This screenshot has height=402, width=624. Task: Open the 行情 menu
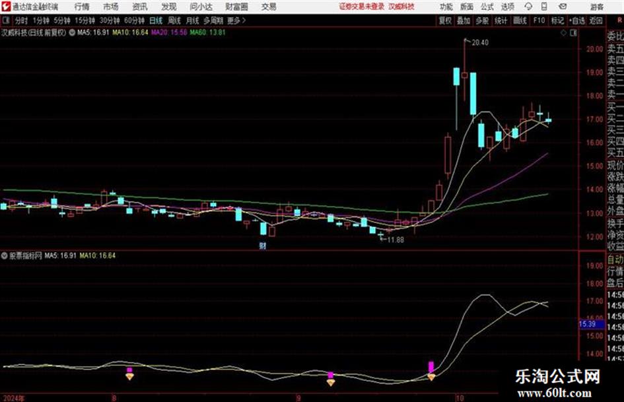pyautogui.click(x=82, y=7)
